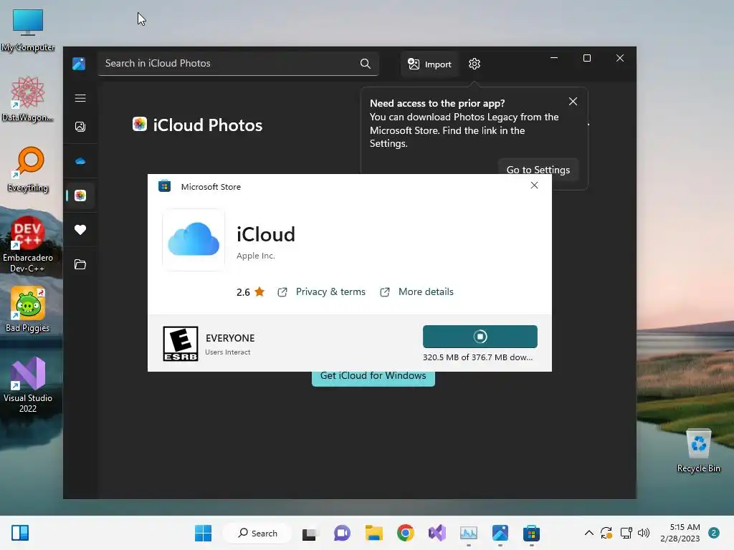Click the iCloud app icon in Store dialog
The width and height of the screenshot is (734, 550).
point(194,239)
